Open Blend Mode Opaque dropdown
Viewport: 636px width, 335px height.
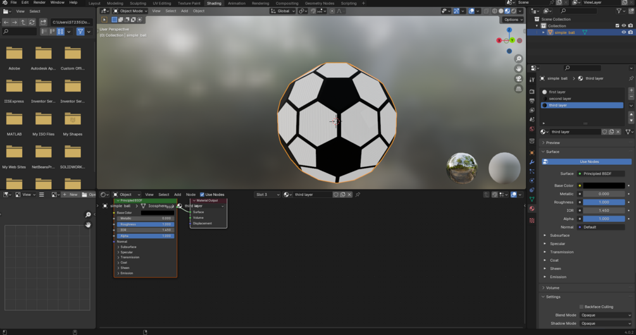605,315
